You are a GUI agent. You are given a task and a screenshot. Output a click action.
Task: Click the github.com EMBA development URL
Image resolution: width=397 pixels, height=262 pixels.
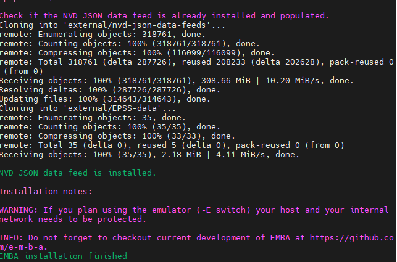pyautogui.click(x=352, y=238)
